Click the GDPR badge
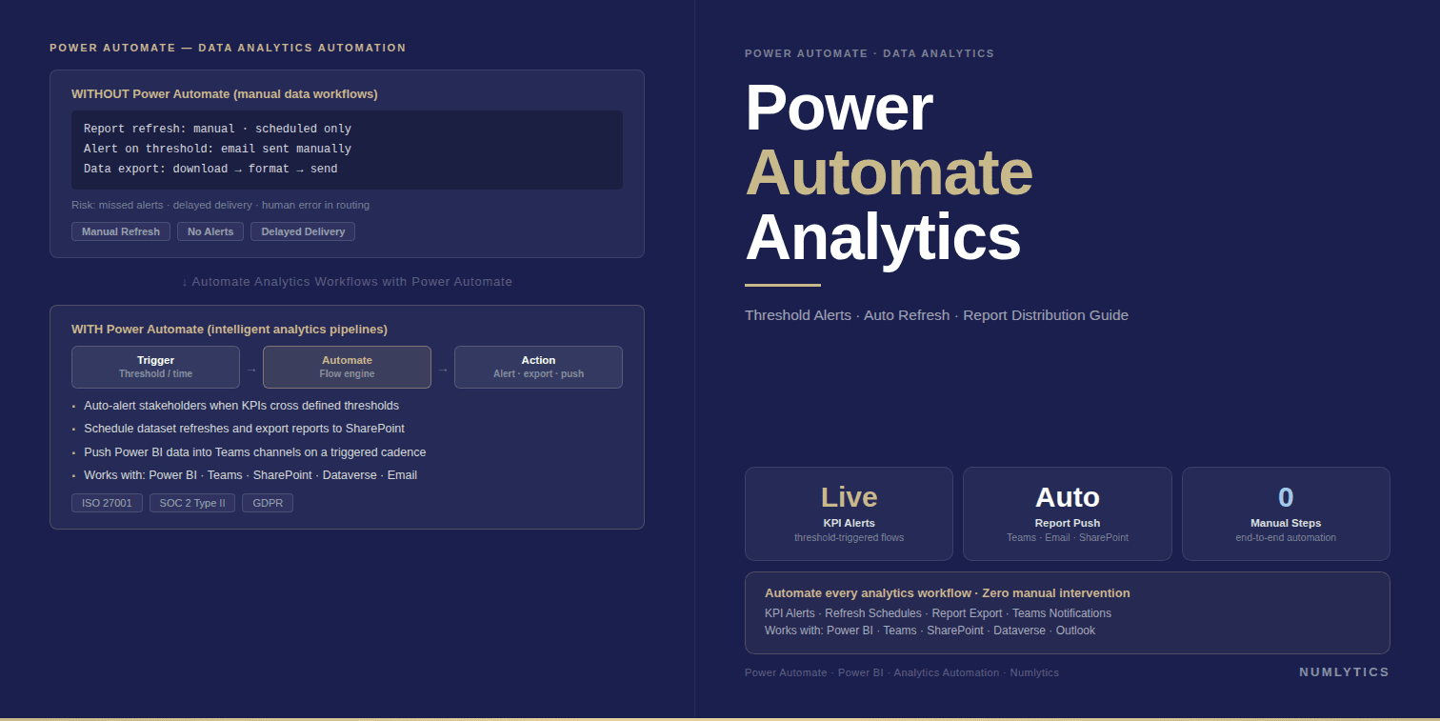This screenshot has width=1440, height=721. [x=268, y=503]
